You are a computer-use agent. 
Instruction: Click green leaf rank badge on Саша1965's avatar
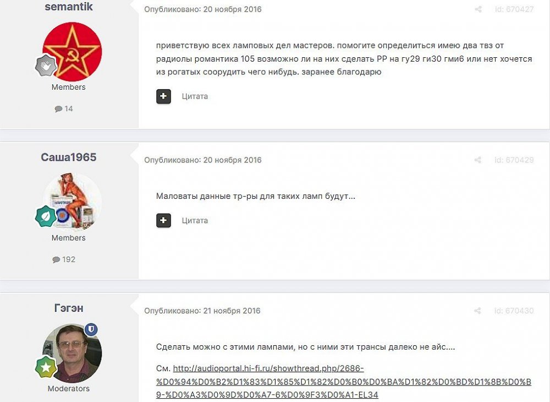click(x=46, y=216)
